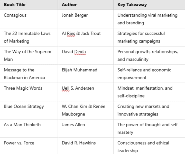The height and width of the screenshot is (154, 185).
Task: Click the underlined name Uell
Action: click(66, 88)
